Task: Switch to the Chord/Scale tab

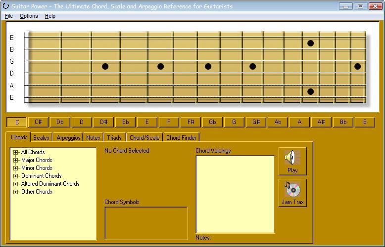Action: pos(144,137)
